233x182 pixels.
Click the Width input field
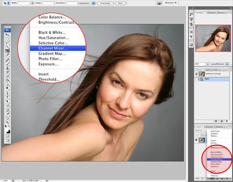(23, 3)
